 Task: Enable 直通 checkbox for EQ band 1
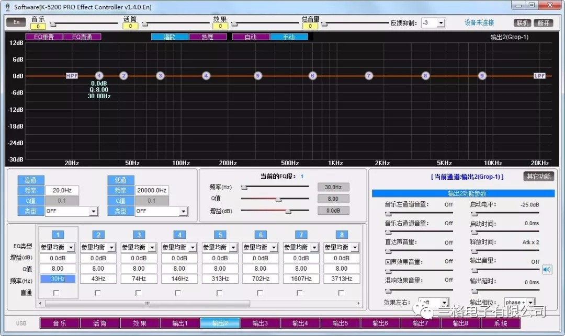(x=56, y=293)
